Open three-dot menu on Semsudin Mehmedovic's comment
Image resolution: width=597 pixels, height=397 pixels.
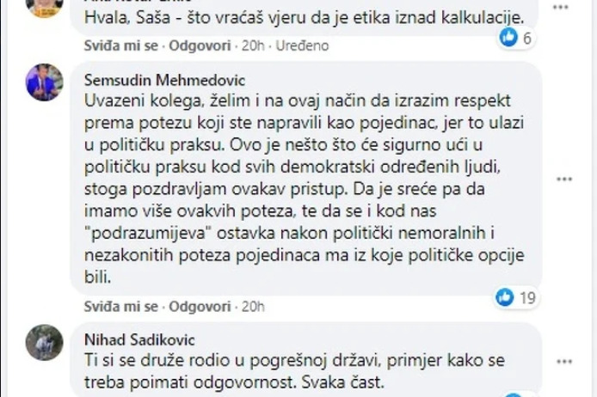[x=564, y=178]
